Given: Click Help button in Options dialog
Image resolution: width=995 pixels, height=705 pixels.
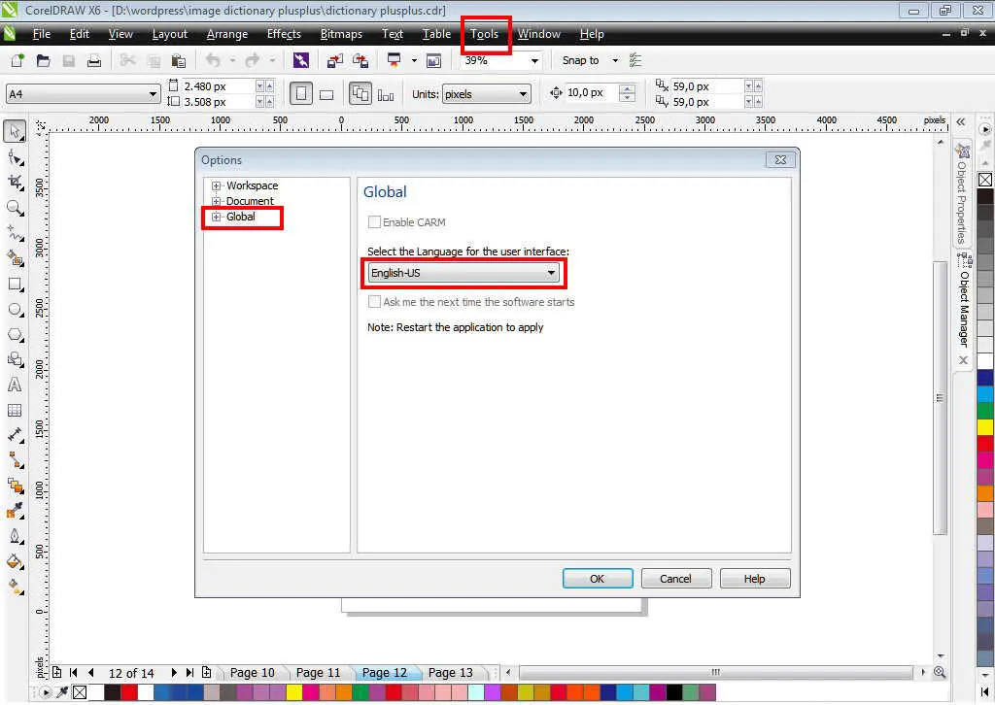Looking at the screenshot, I should (754, 578).
